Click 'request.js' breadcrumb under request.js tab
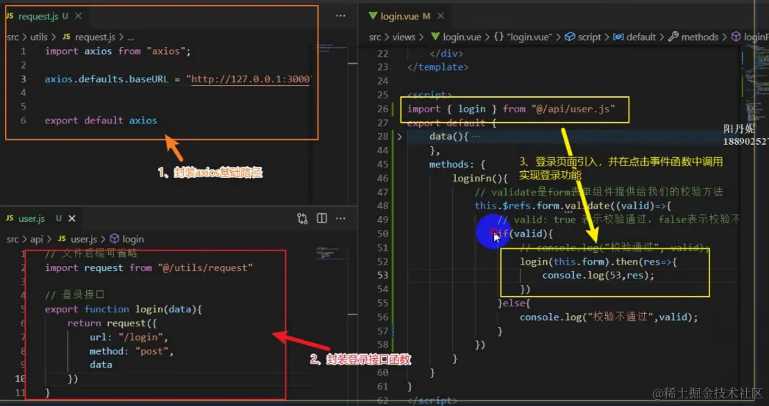Viewport: 769px width, 406px height. (95, 37)
